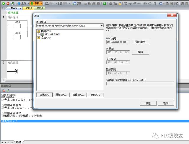Click the red STOP icon in toolbar
Viewport: 189px width, 144px height.
click(7, 3)
